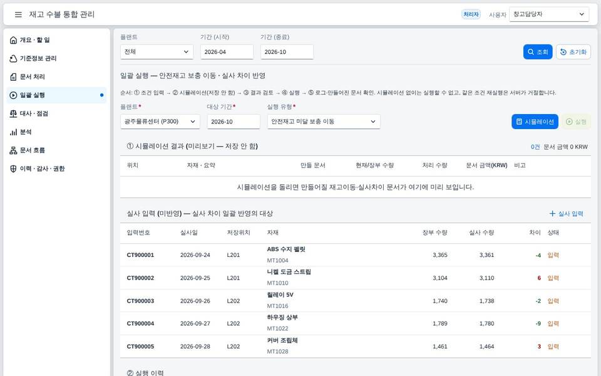601x376 pixels.
Task: Expand the 실행 유형 안전재고 미달 보충 이동 dropdown
Action: pyautogui.click(x=324, y=122)
